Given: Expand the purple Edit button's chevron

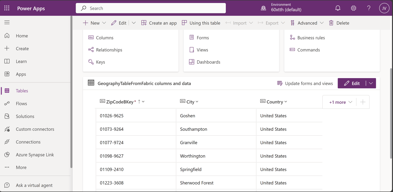Looking at the screenshot, I should point(371,83).
